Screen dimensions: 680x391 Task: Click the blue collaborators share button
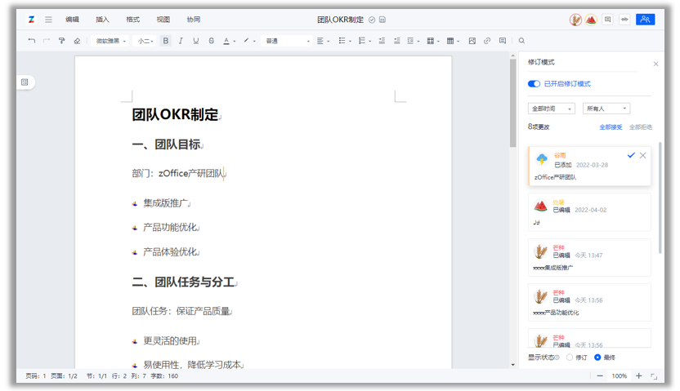pyautogui.click(x=646, y=20)
